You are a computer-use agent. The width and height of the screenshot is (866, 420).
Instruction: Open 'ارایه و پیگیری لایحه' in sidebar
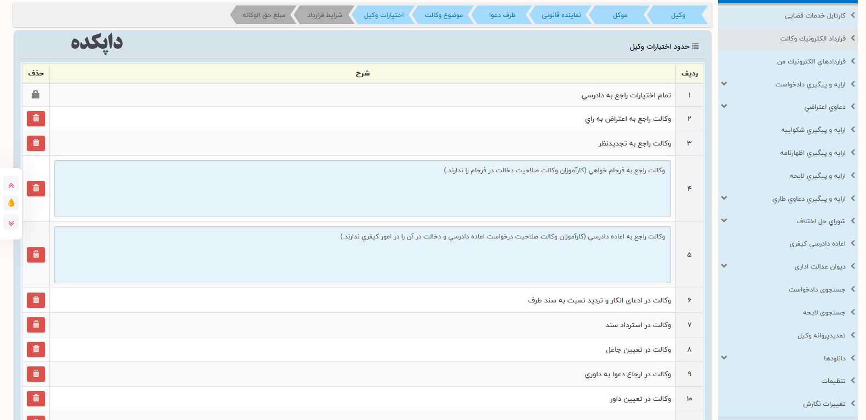(788, 176)
